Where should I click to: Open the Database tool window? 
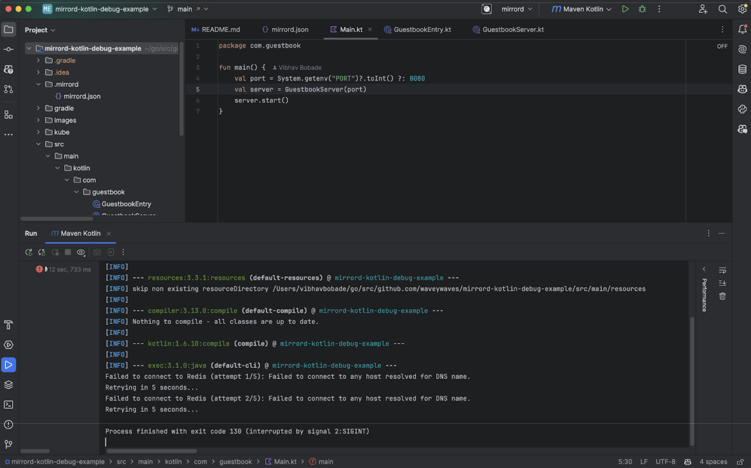pos(742,69)
